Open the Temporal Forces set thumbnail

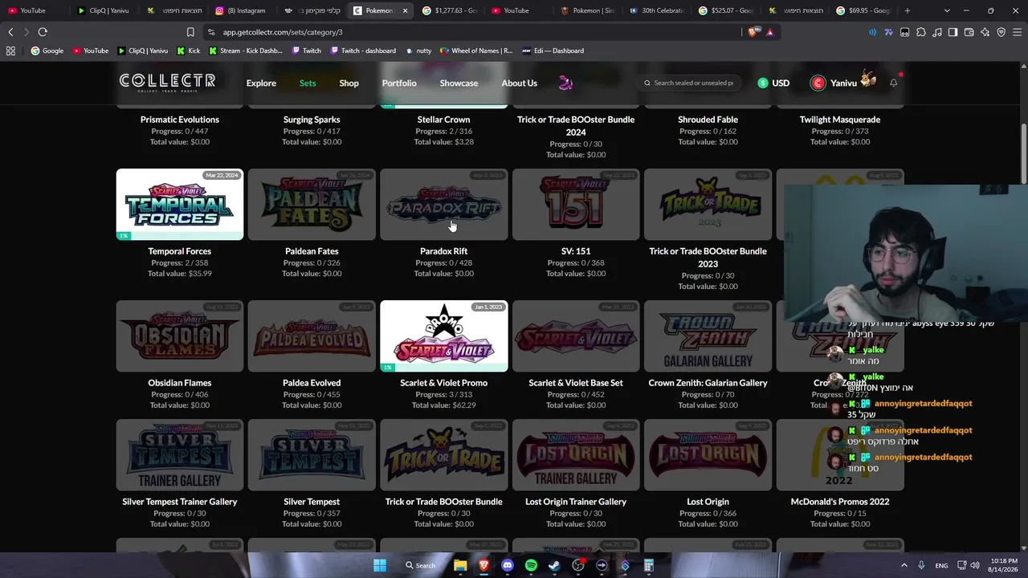click(x=180, y=204)
